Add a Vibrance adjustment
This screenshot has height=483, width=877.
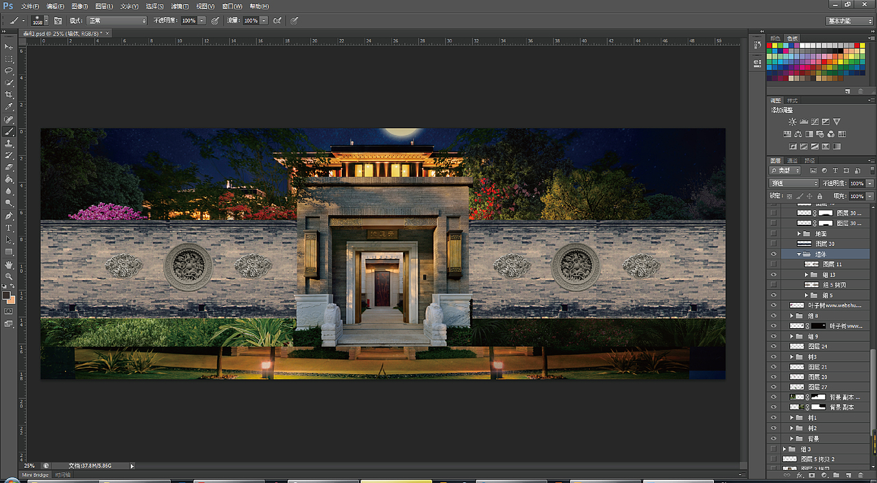click(837, 121)
